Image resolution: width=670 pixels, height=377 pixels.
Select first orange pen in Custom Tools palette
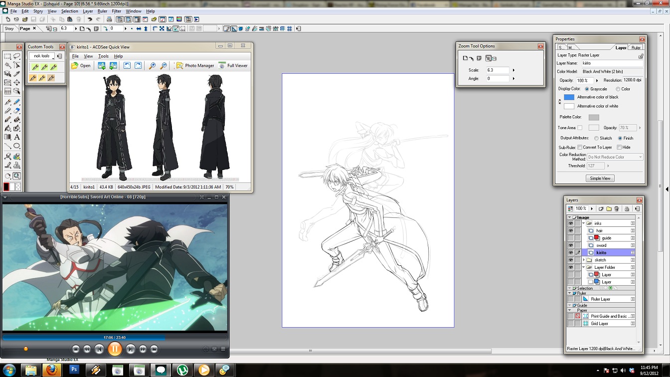coord(33,78)
